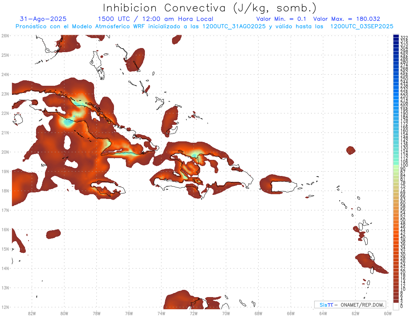Image resolution: width=412 pixels, height=318 pixels.
Task: Click the "22N" latitude label
Action: (x=5, y=113)
